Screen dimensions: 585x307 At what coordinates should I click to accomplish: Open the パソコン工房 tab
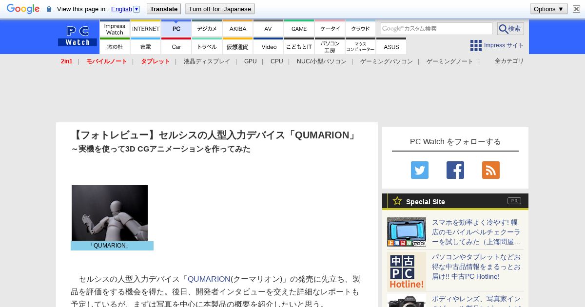(x=330, y=46)
